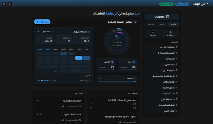Image resolution: width=213 pixels, height=124 pixels.
Task: Switch to the الأفكار tab in sidebar
Action: 173,24
